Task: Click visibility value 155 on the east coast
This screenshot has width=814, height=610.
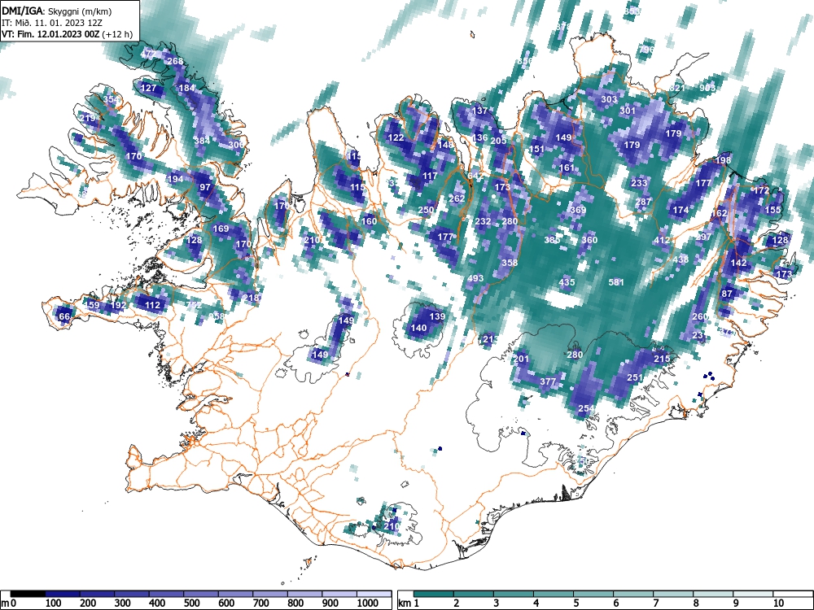Action: click(x=773, y=210)
